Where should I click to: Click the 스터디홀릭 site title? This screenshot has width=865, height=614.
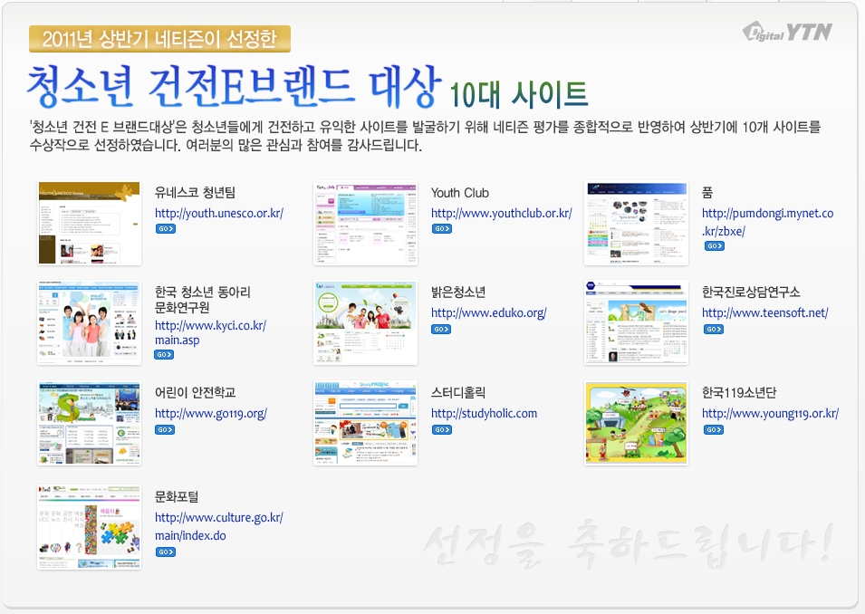pyautogui.click(x=458, y=392)
